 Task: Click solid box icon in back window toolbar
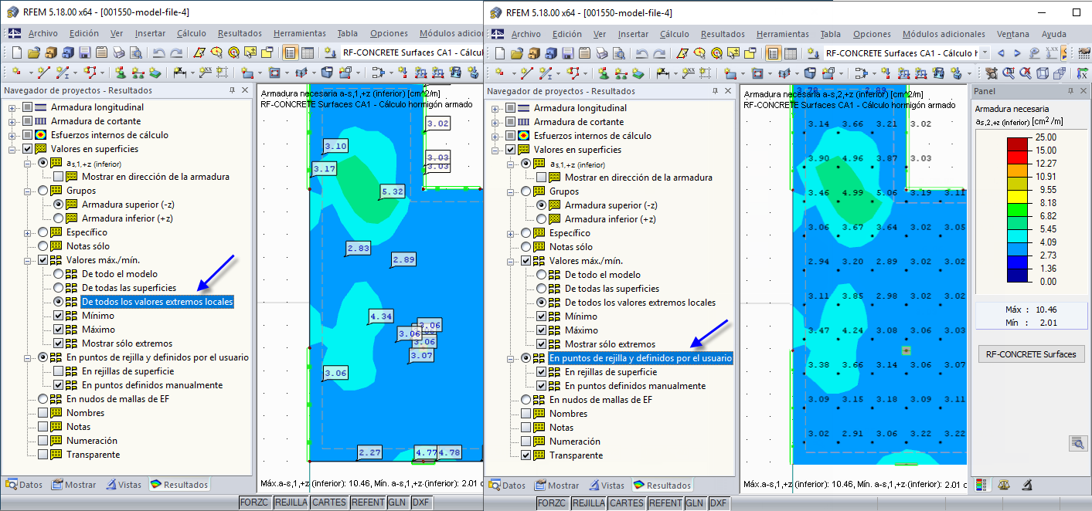point(326,73)
